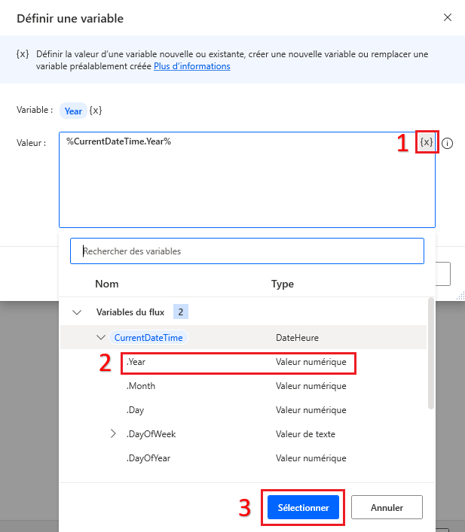The image size is (465, 532).
Task: Collapse the CurrentDateTime variable node
Action: click(101, 337)
